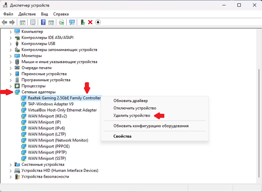Screen dimensions: 262x192
Task: Select Realtek Gaming 2.5GbE Family Controller
Action: [x=64, y=98]
